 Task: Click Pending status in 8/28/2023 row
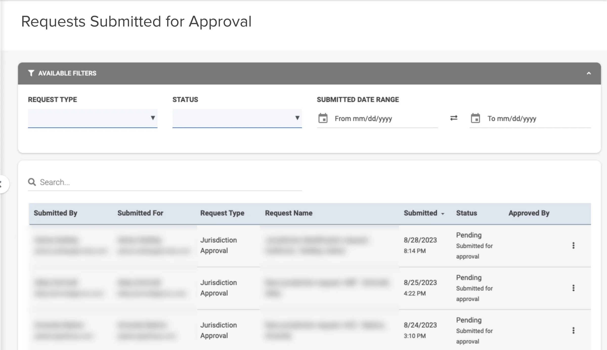[x=469, y=235]
